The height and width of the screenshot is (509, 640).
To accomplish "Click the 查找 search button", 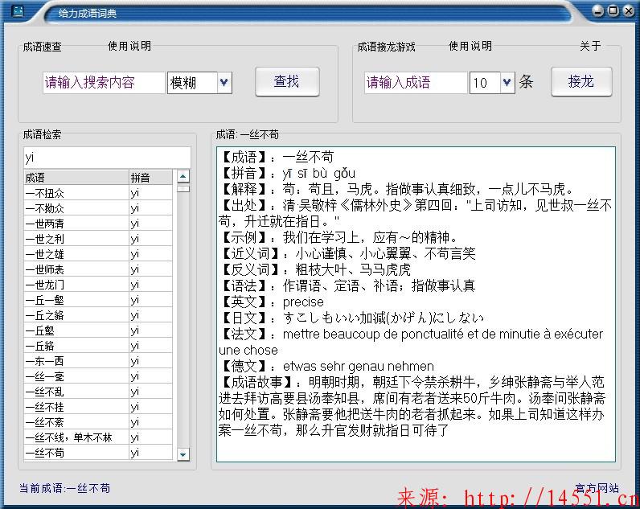I will point(287,81).
